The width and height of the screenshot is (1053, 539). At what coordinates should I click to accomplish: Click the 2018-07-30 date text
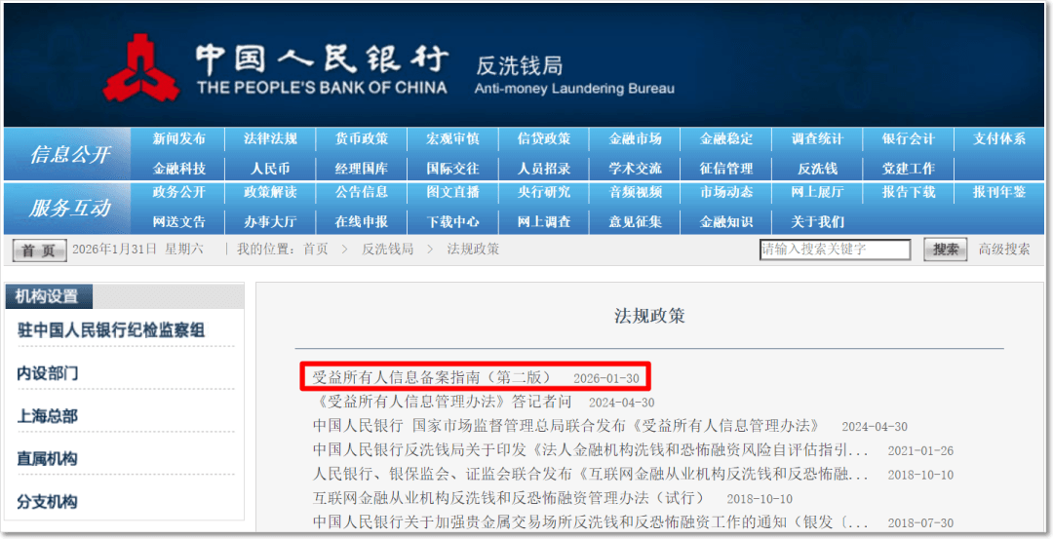(x=920, y=522)
